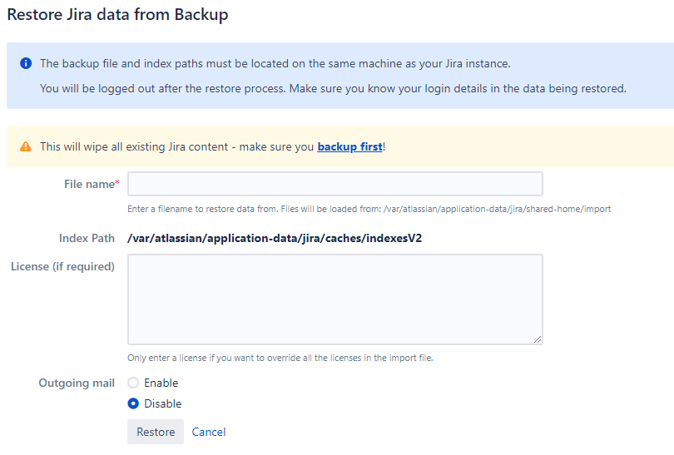Click the 'Outgoing mail' label
This screenshot has width=674, height=455.
click(x=77, y=383)
